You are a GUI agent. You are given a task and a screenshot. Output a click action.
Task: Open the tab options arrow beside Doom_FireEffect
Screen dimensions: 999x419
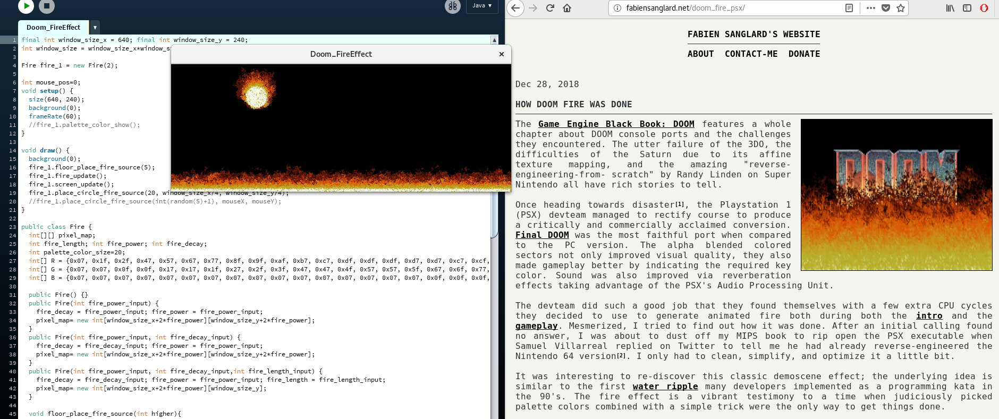(95, 28)
